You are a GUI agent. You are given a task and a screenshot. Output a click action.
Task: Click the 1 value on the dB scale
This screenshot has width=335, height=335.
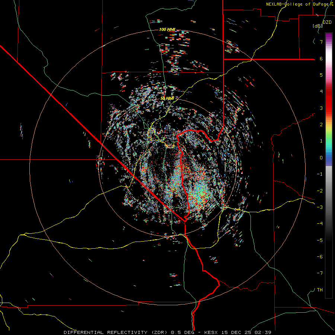[x=321, y=141]
